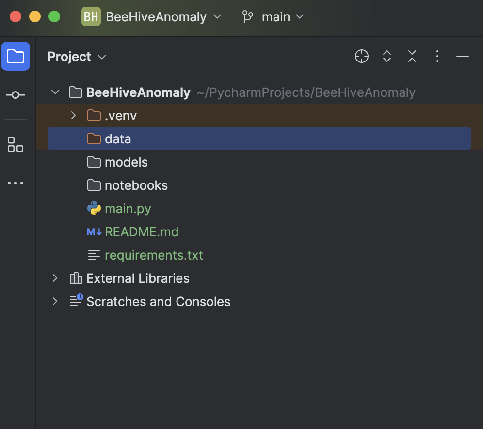
Task: Click Select Opened File crosshair icon
Action: pos(362,57)
